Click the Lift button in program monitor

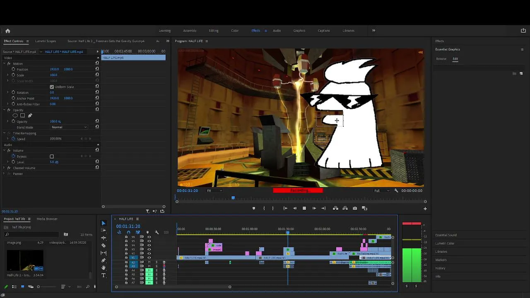(335, 208)
